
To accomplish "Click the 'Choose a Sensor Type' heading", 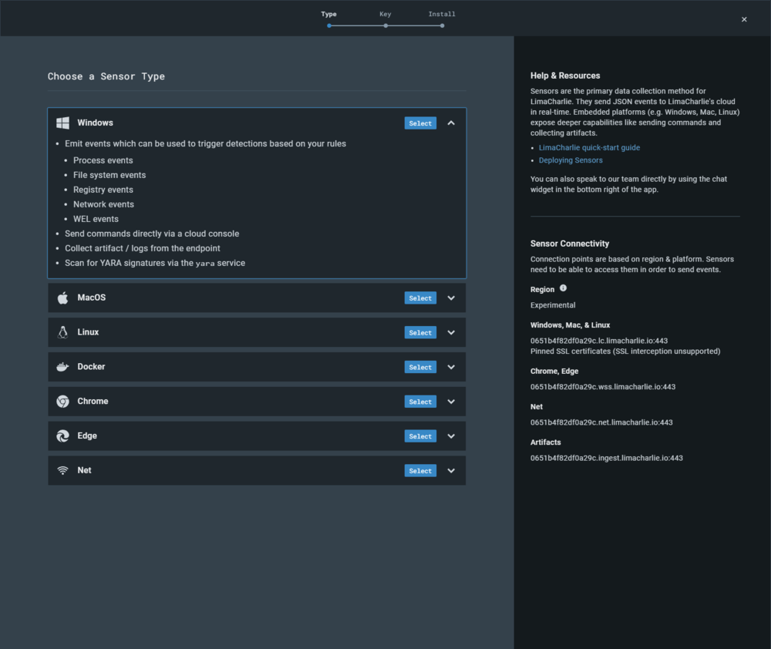I will coord(106,76).
